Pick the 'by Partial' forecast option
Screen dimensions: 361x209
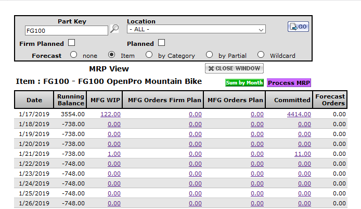click(x=209, y=55)
